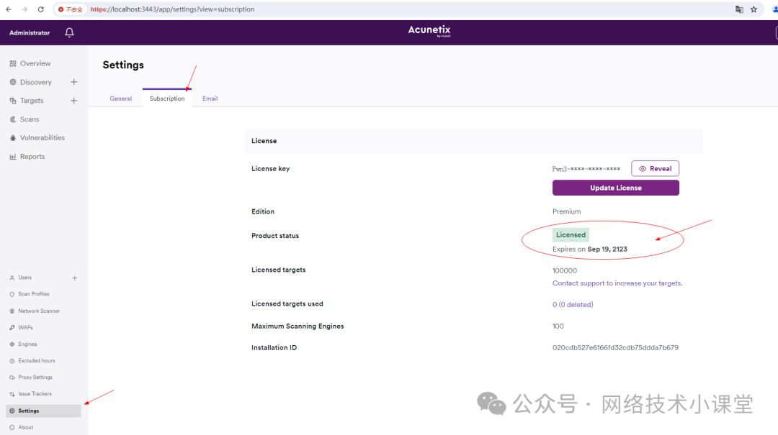Click the expiry date Sep 19, 2123

[x=607, y=249]
